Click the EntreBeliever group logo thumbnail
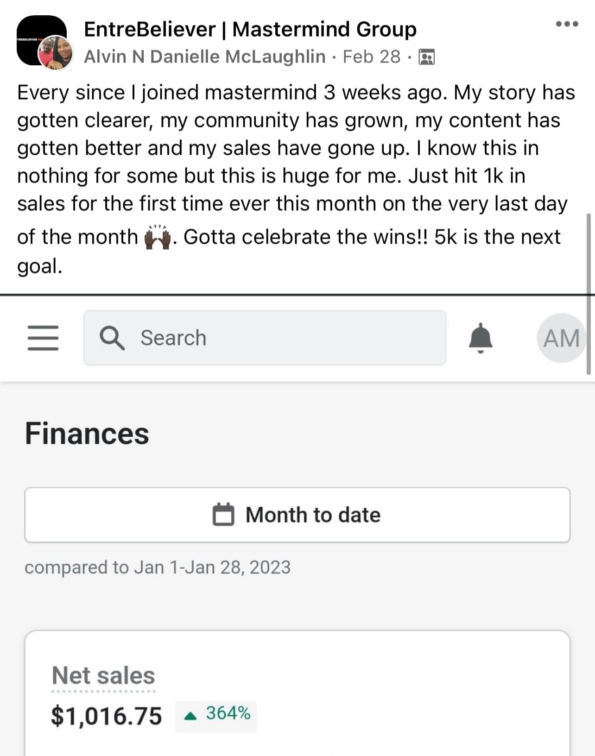Image resolution: width=595 pixels, height=756 pixels. [x=37, y=32]
